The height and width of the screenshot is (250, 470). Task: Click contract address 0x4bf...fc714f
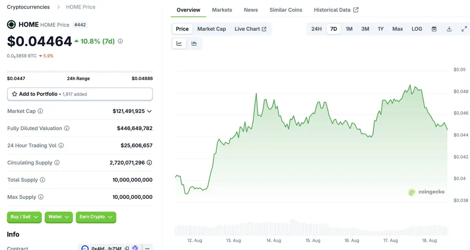107,248
